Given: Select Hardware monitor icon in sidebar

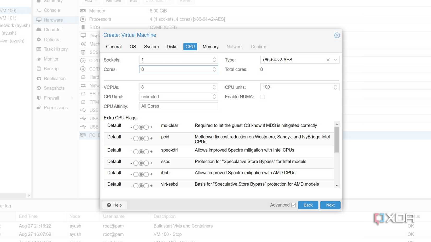Looking at the screenshot, I should [39, 20].
